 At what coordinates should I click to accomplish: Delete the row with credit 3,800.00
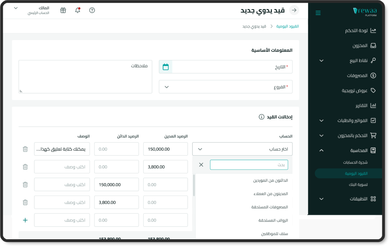(x=25, y=202)
